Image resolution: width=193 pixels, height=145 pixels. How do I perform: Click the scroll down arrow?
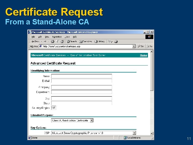pyautogui.click(x=151, y=133)
